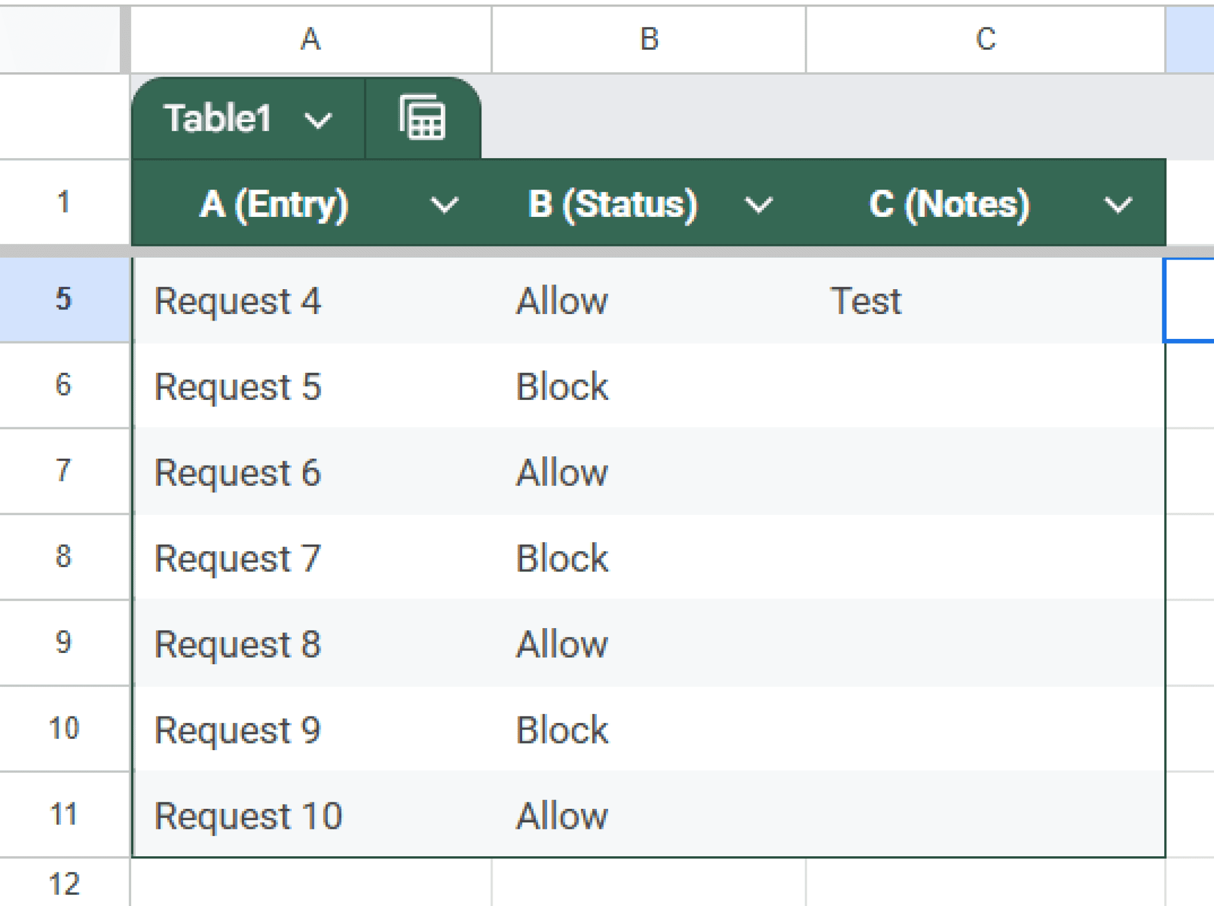Open the A (Entry) column menu
Viewport: 1214px width, 906px height.
point(445,206)
